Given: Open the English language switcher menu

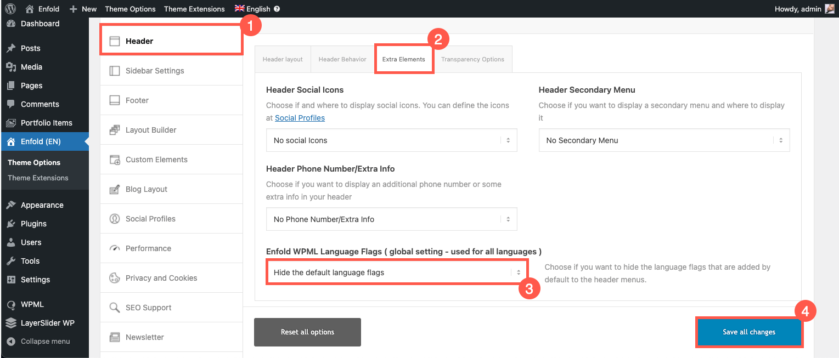Looking at the screenshot, I should click(x=257, y=9).
